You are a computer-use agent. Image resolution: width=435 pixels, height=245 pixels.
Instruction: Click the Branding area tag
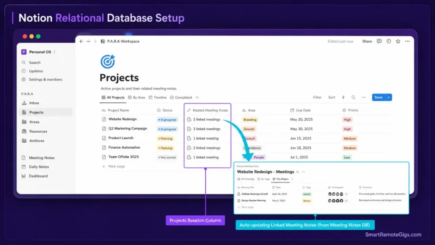[250, 120]
